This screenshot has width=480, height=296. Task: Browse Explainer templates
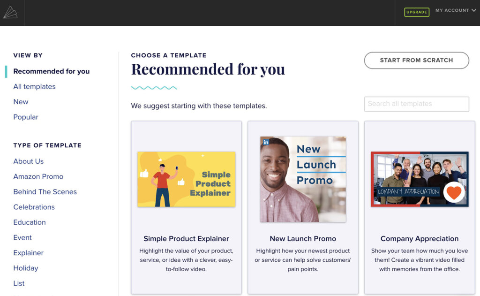pyautogui.click(x=28, y=252)
